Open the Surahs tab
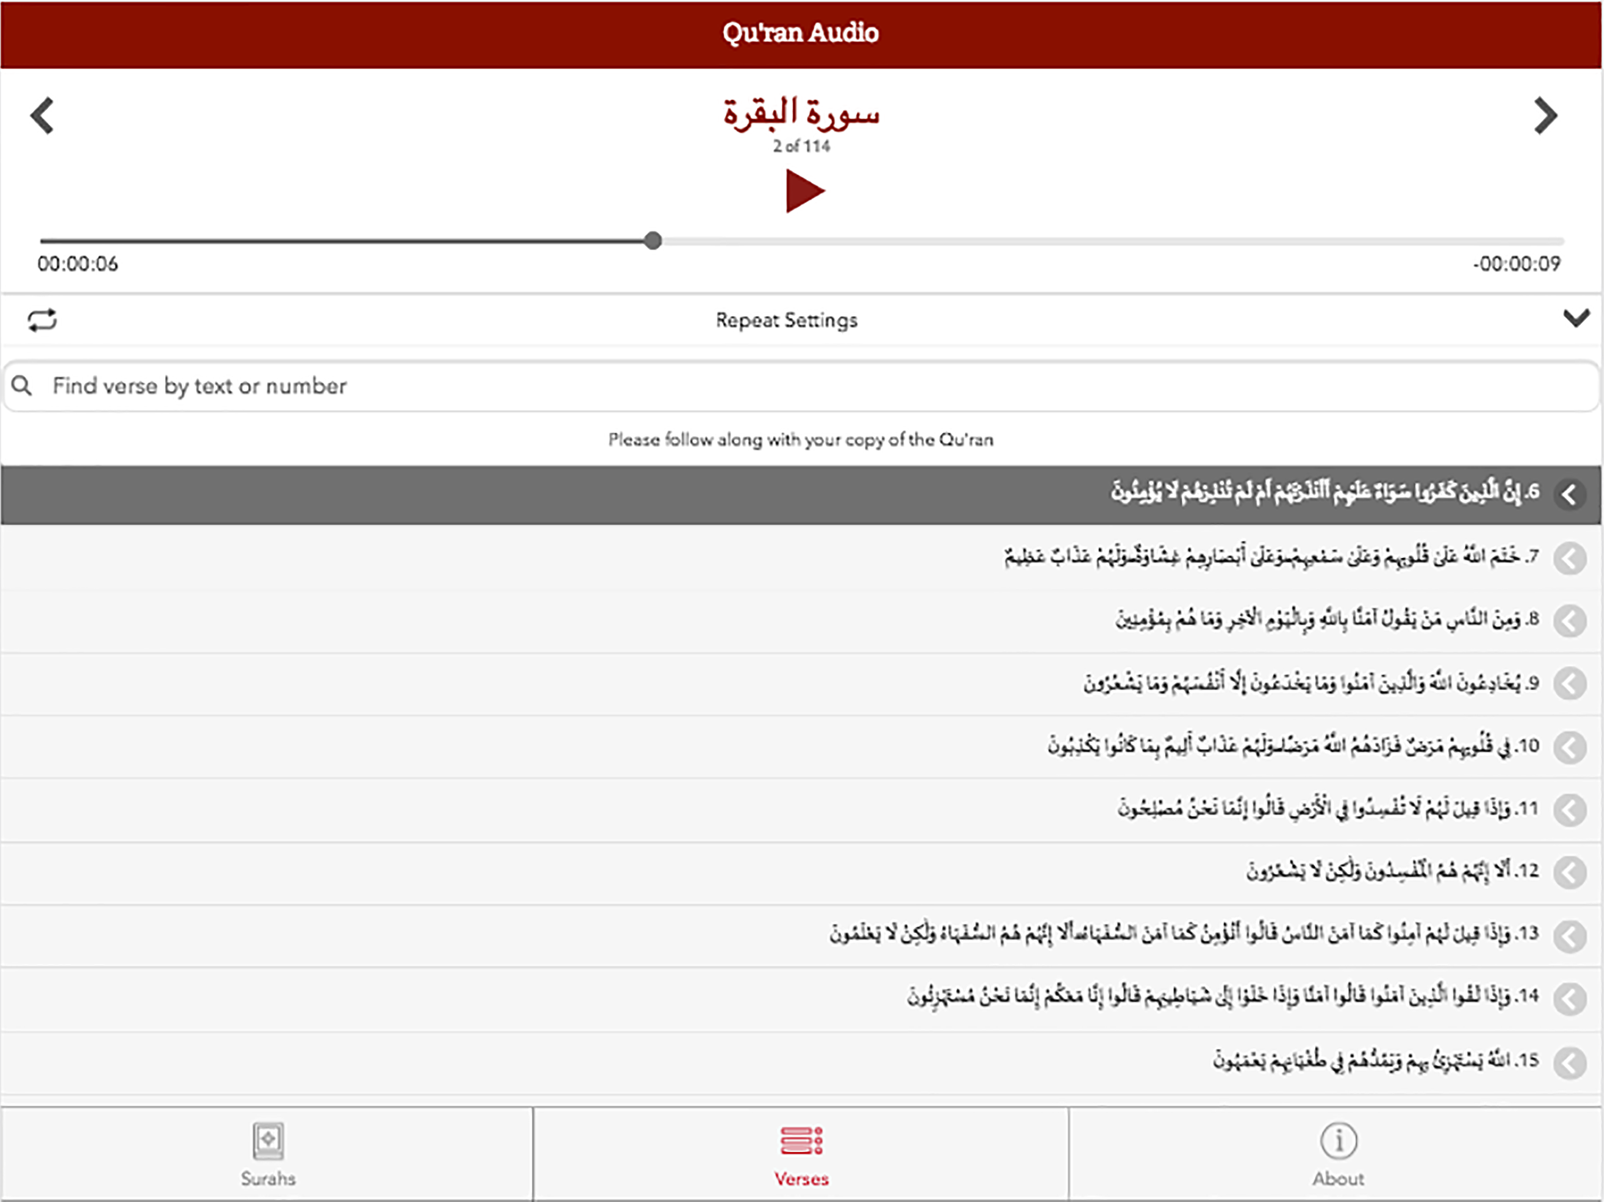The height and width of the screenshot is (1202, 1604). [268, 1153]
